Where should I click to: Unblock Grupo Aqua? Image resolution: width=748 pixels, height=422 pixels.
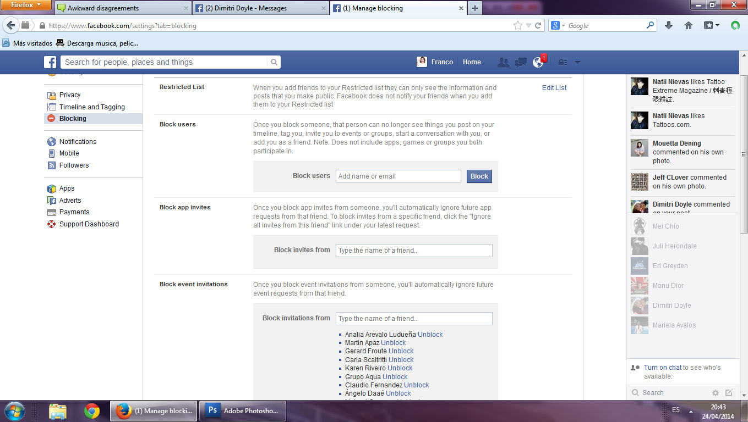[395, 377]
